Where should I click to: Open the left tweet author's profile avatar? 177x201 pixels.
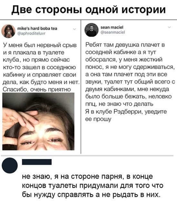point(8,31)
